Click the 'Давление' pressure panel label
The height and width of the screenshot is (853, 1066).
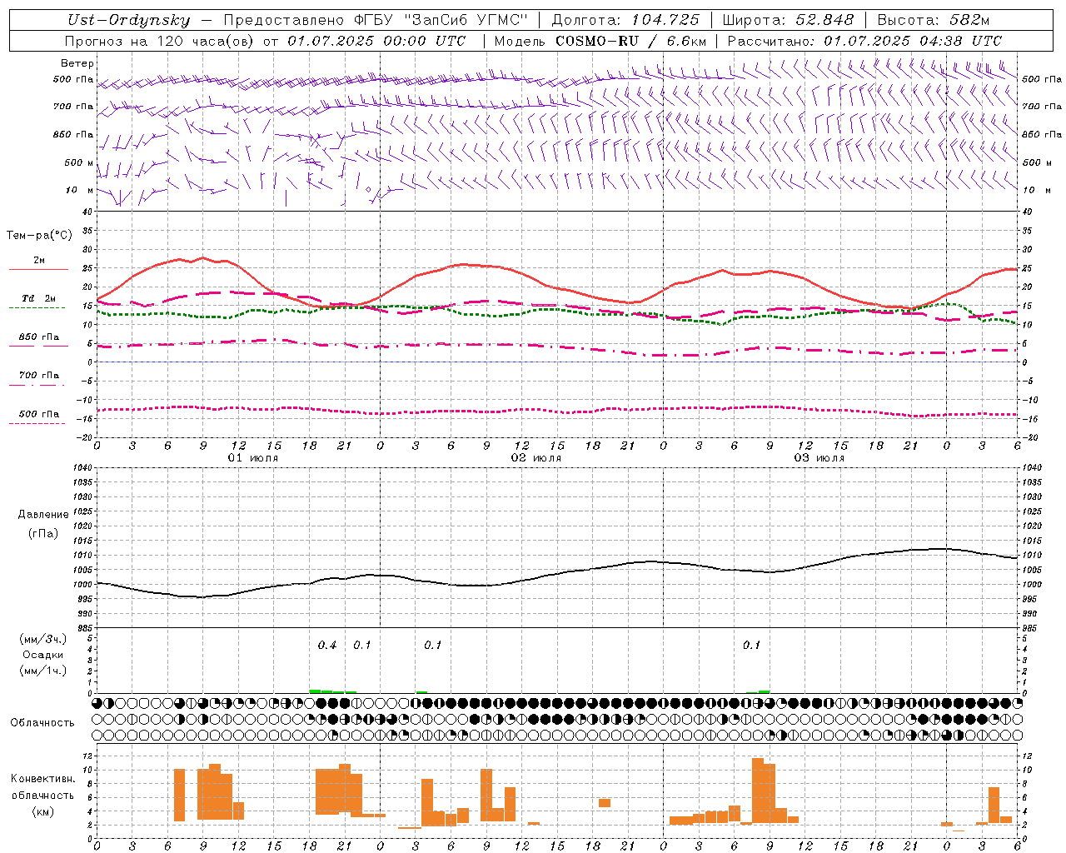43,515
